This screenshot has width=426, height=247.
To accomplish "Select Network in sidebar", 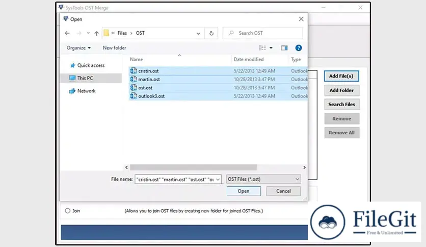I will (x=87, y=91).
